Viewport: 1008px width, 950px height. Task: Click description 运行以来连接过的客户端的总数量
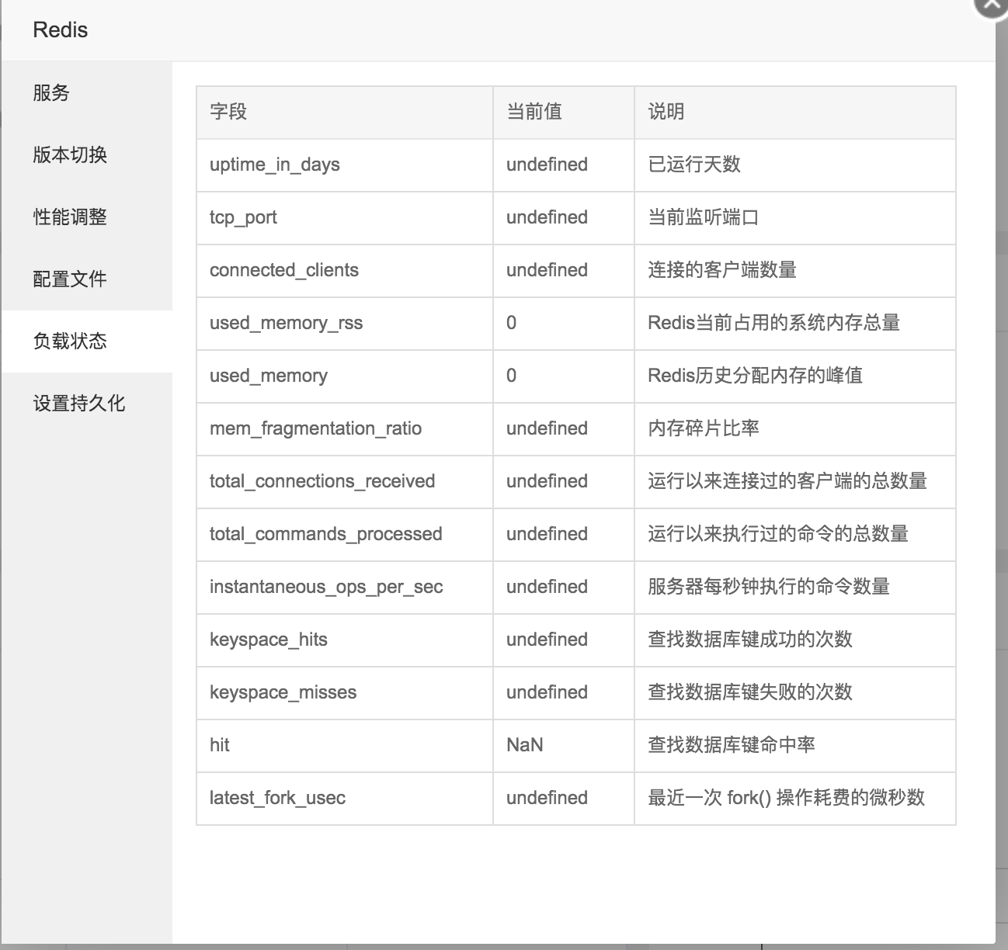pyautogui.click(x=787, y=481)
